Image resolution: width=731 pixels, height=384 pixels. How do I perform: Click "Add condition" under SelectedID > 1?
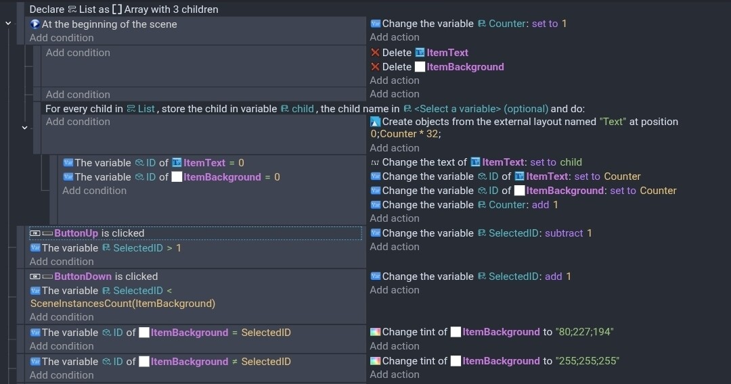tap(62, 262)
